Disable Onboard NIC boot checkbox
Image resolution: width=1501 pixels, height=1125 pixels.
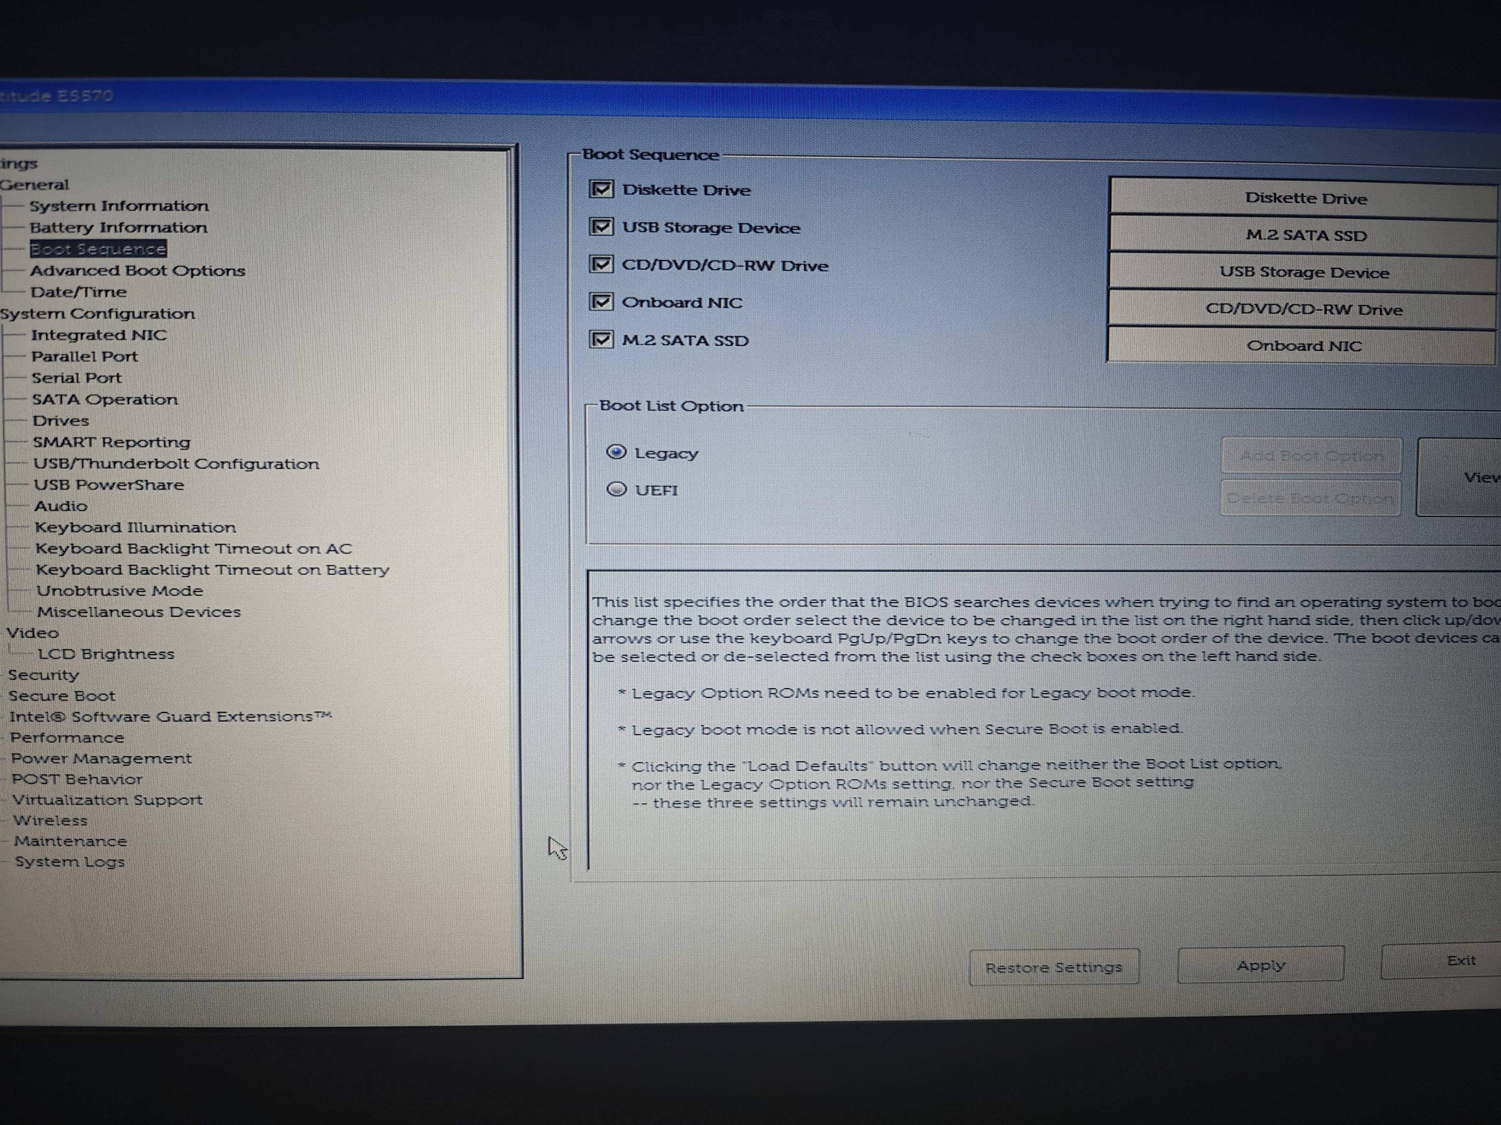(x=601, y=302)
